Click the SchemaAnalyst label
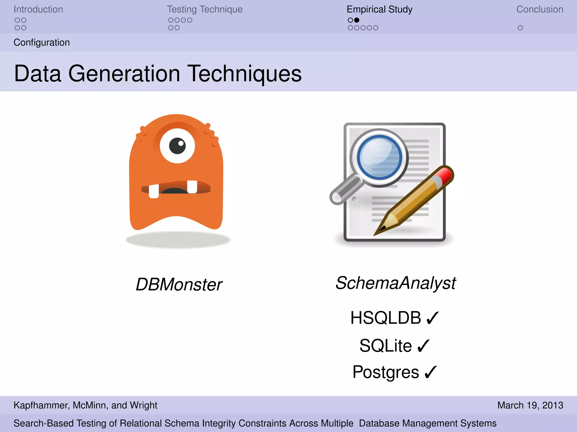This screenshot has height=432, width=577. (x=396, y=283)
